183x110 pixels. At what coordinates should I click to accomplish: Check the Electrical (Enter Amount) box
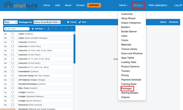[13, 105]
